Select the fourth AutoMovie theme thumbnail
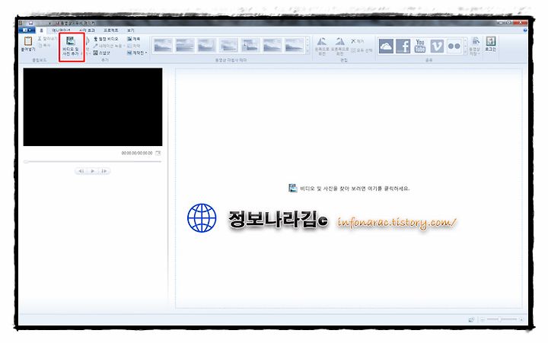The image size is (548, 343). coord(228,46)
